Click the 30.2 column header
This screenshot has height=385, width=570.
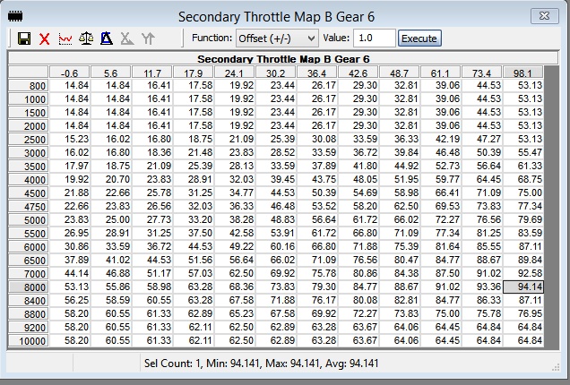pos(275,73)
